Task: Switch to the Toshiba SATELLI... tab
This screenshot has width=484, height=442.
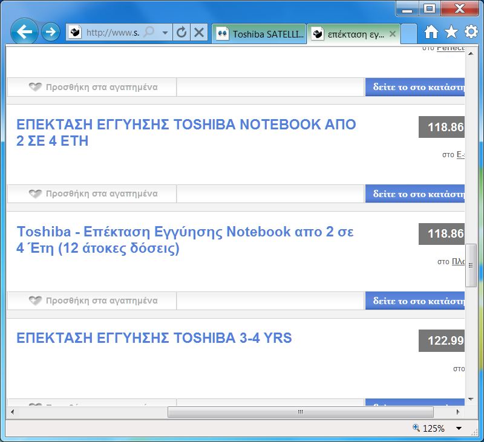Action: 260,34
